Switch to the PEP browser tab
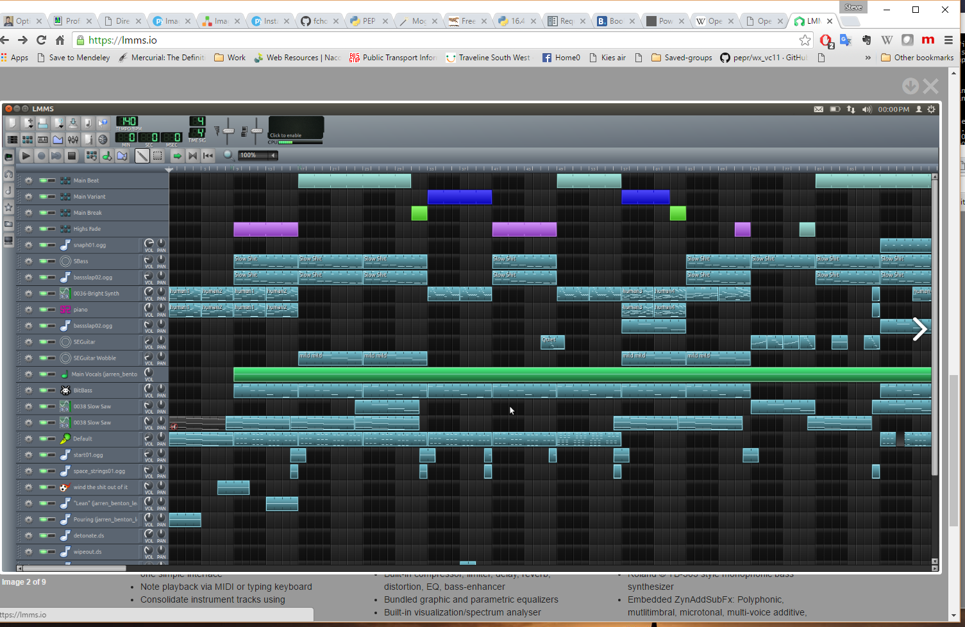Viewport: 965px width, 627px height. [369, 21]
